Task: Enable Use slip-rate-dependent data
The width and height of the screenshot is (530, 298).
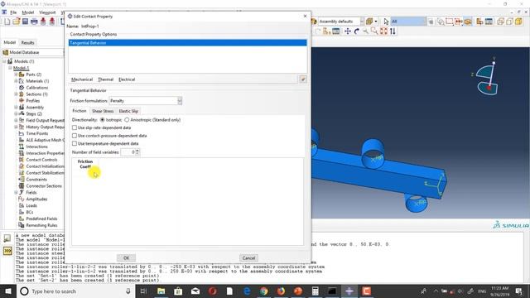Action: [x=75, y=127]
